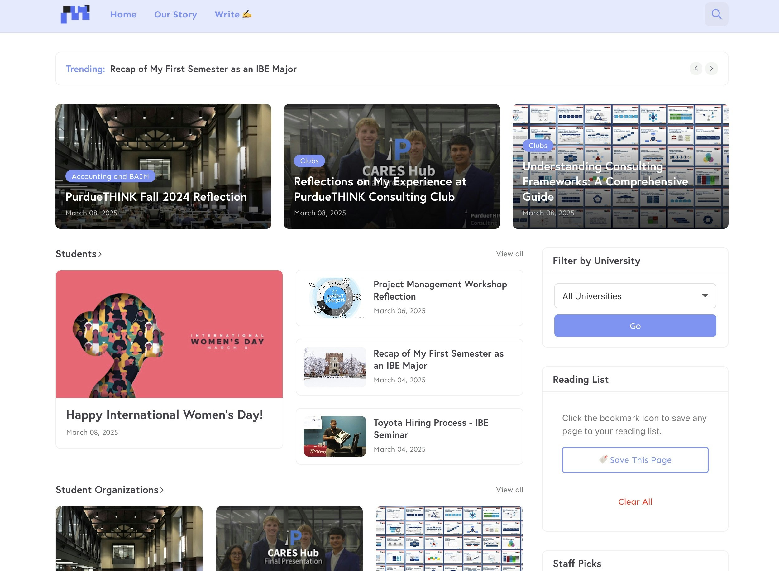This screenshot has width=779, height=571.
Task: Go to the Home menu item
Action: pos(123,15)
